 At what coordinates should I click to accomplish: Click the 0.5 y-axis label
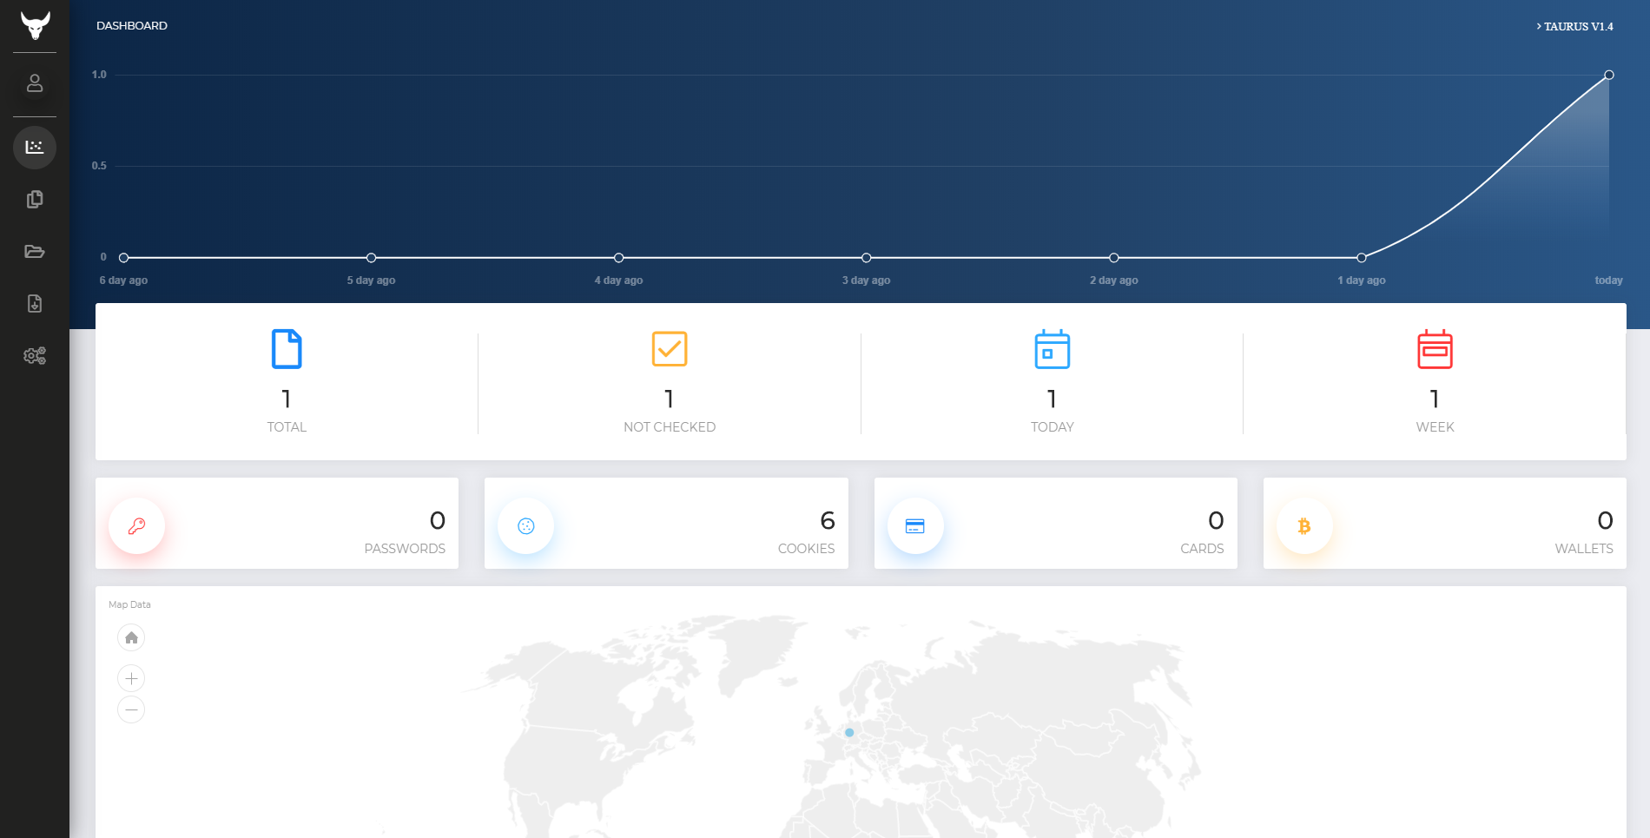tap(99, 166)
